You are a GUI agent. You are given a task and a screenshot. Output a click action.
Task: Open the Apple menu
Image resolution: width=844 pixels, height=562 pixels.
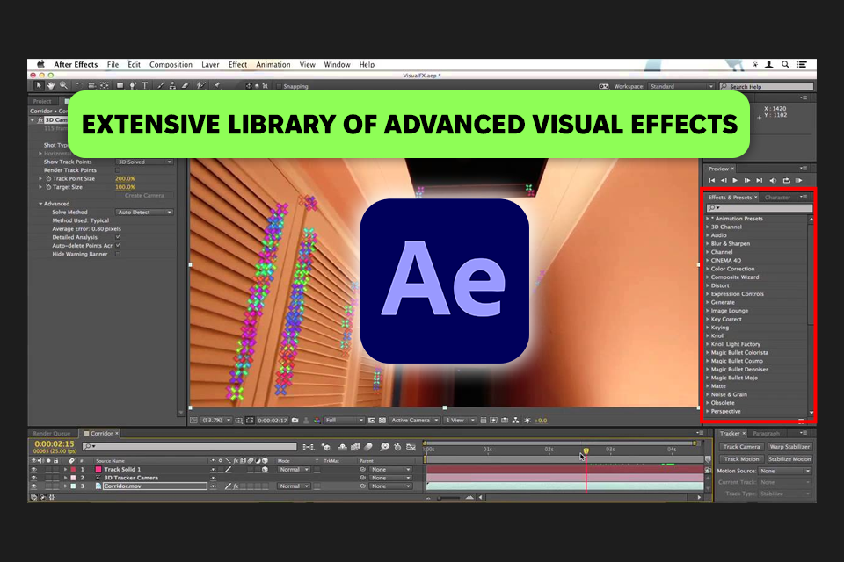point(40,64)
